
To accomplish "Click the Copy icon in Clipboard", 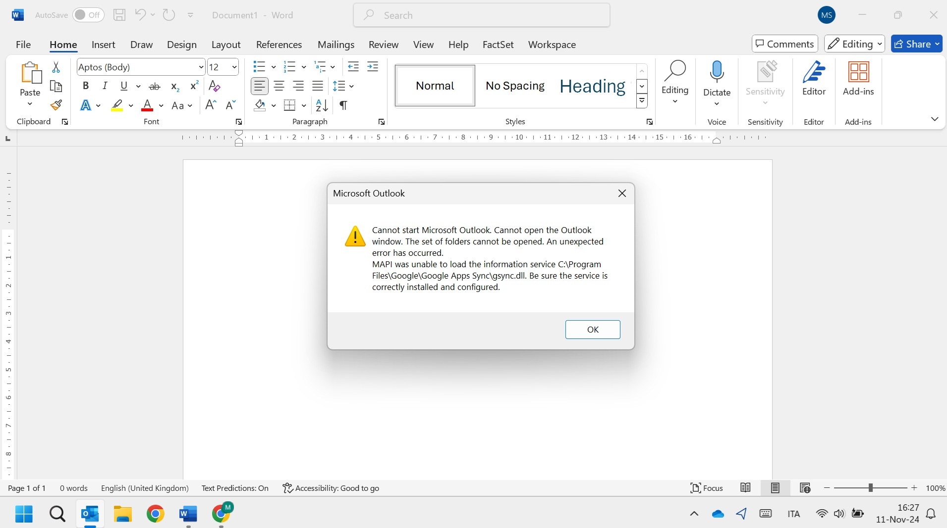I will 56,86.
